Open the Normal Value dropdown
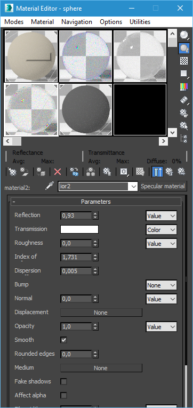This screenshot has height=408, width=193. [x=161, y=299]
